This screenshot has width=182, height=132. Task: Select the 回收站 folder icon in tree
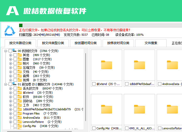click(20, 101)
